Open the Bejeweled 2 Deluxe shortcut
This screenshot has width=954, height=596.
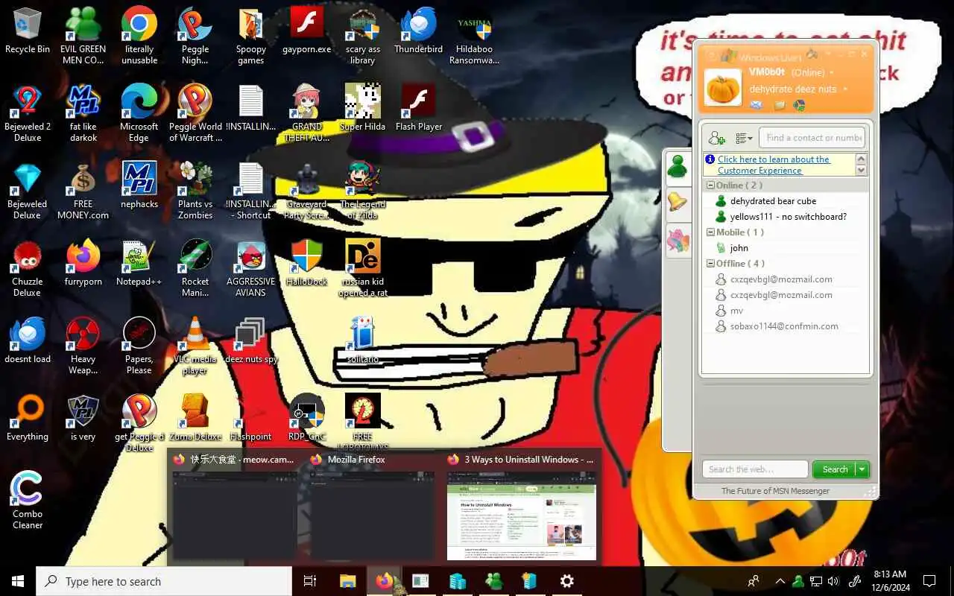pyautogui.click(x=28, y=113)
